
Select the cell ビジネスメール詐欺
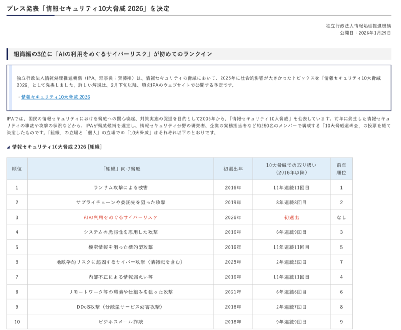[x=120, y=322]
